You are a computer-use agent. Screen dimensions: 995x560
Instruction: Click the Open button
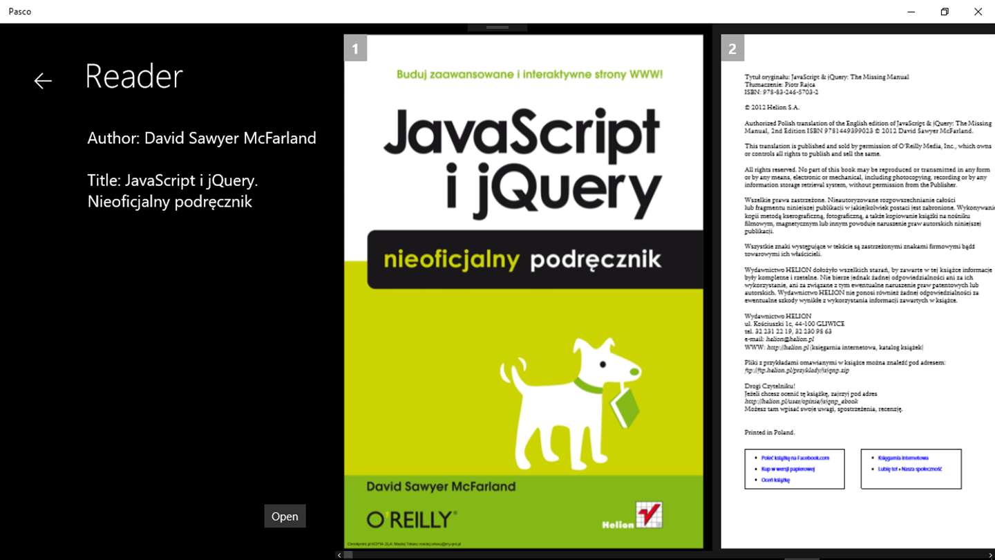coord(285,516)
